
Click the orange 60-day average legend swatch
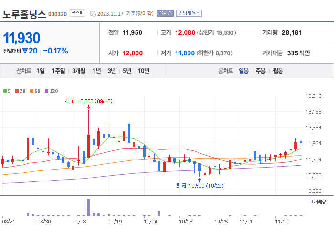32,91
